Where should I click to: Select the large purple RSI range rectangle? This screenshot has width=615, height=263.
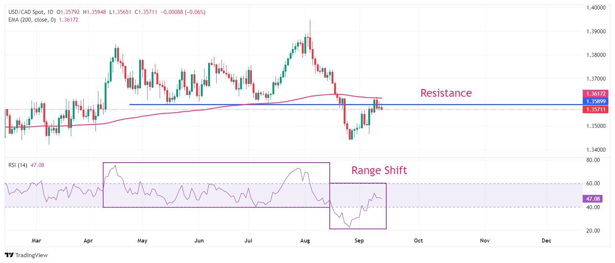216,163
